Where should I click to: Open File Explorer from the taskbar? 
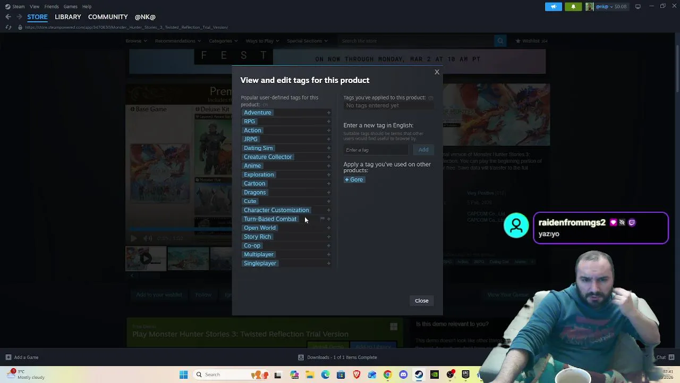tap(310, 374)
